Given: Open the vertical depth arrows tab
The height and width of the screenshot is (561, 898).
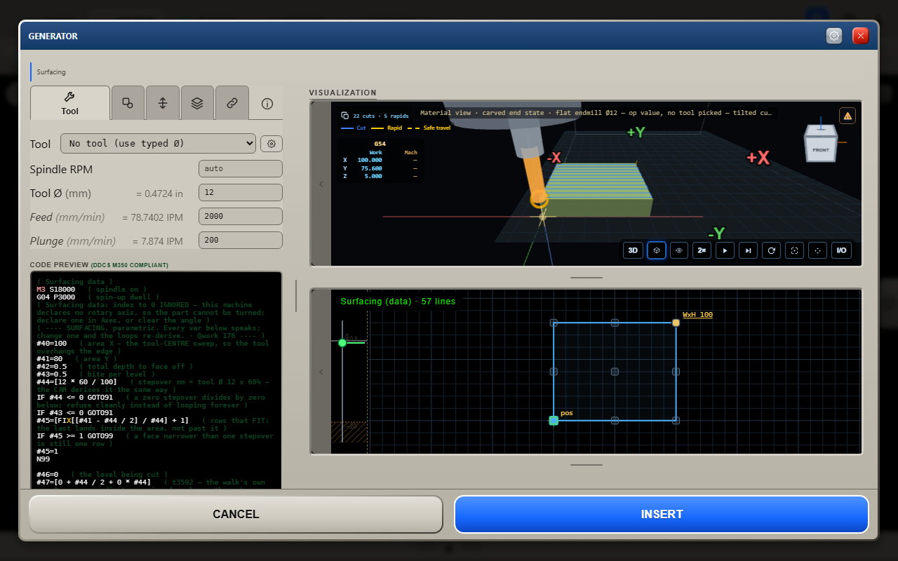Looking at the screenshot, I should (163, 103).
